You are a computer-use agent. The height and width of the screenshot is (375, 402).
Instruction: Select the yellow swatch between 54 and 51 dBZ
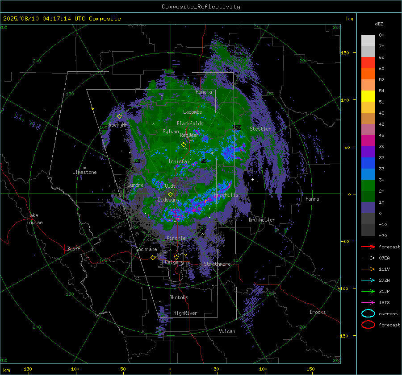368,96
